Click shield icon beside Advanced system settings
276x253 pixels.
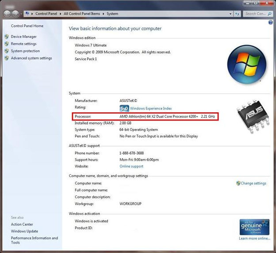click(7, 58)
